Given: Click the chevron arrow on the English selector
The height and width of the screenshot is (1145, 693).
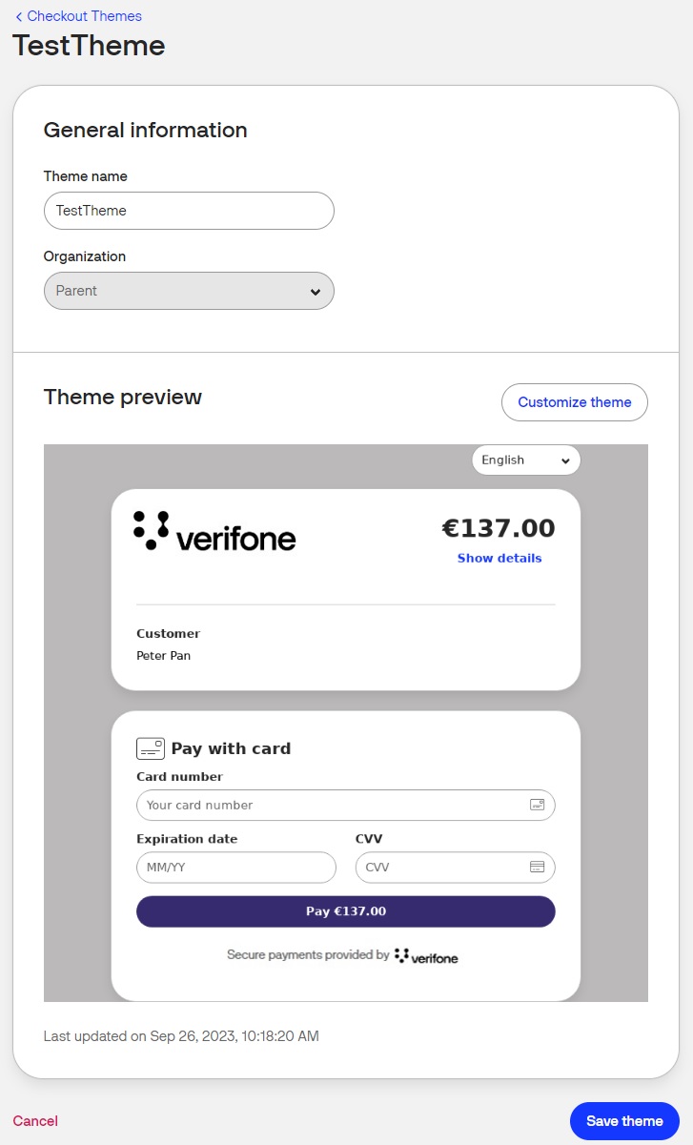Looking at the screenshot, I should [565, 460].
